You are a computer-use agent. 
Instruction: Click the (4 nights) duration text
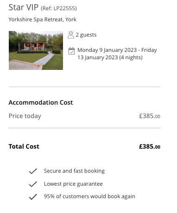(131, 57)
